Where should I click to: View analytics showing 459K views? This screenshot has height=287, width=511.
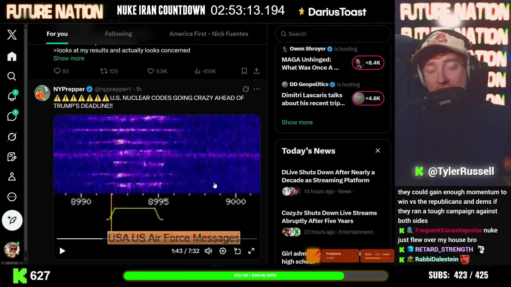(205, 71)
